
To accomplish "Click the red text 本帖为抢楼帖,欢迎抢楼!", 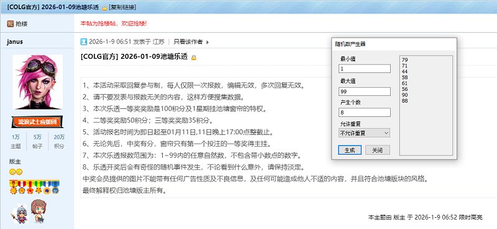I will coord(114,24).
